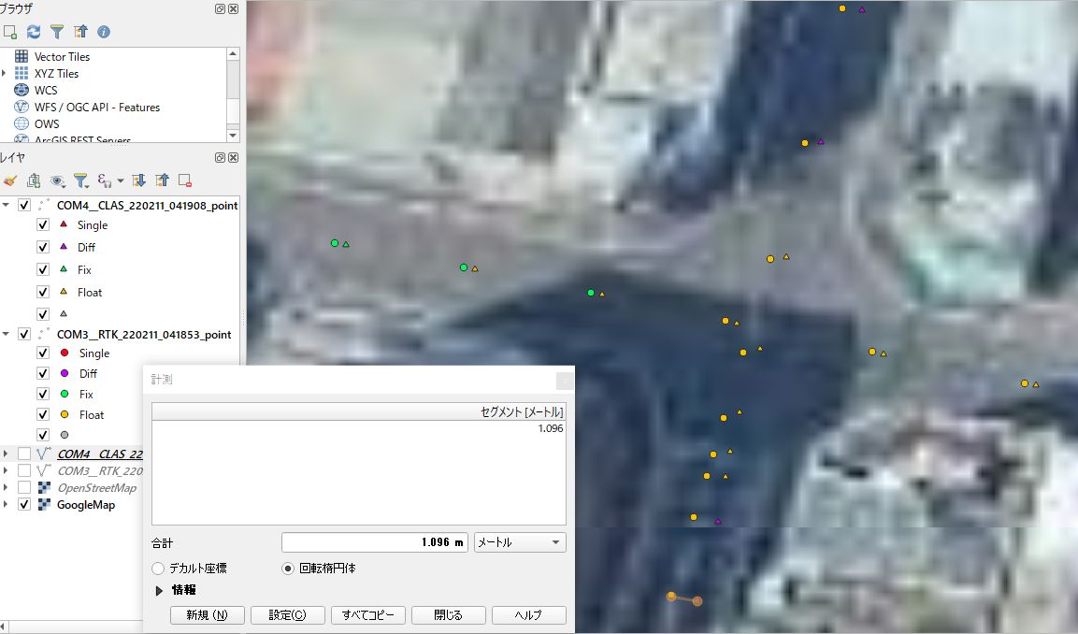1078x634 pixels.
Task: Open Manage Map Themes eye icon
Action: coord(58,180)
